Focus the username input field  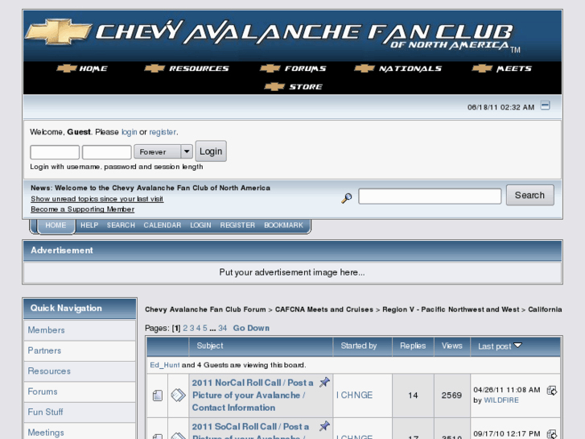(x=55, y=152)
